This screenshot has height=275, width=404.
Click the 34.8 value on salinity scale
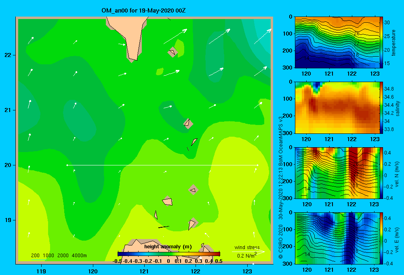pyautogui.click(x=389, y=89)
